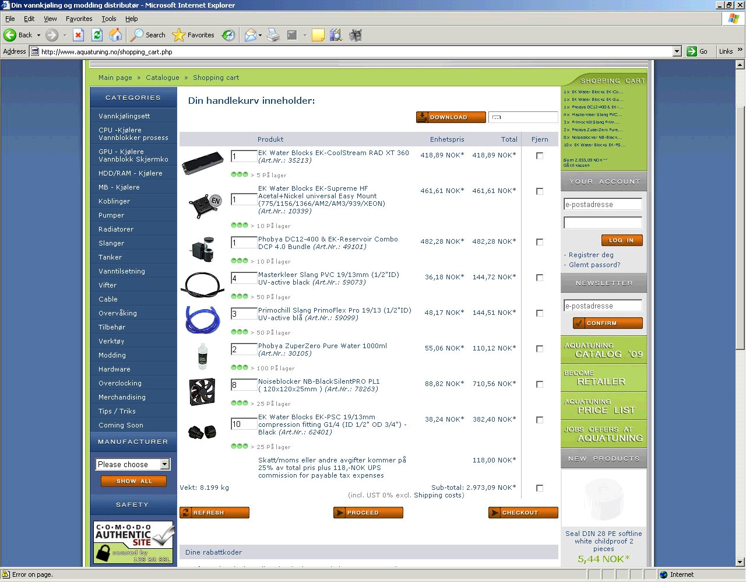Screen dimensions: 746x582
Task: Tick Fjern for EK-CoolStream RAD XT 360
Action: 540,156
